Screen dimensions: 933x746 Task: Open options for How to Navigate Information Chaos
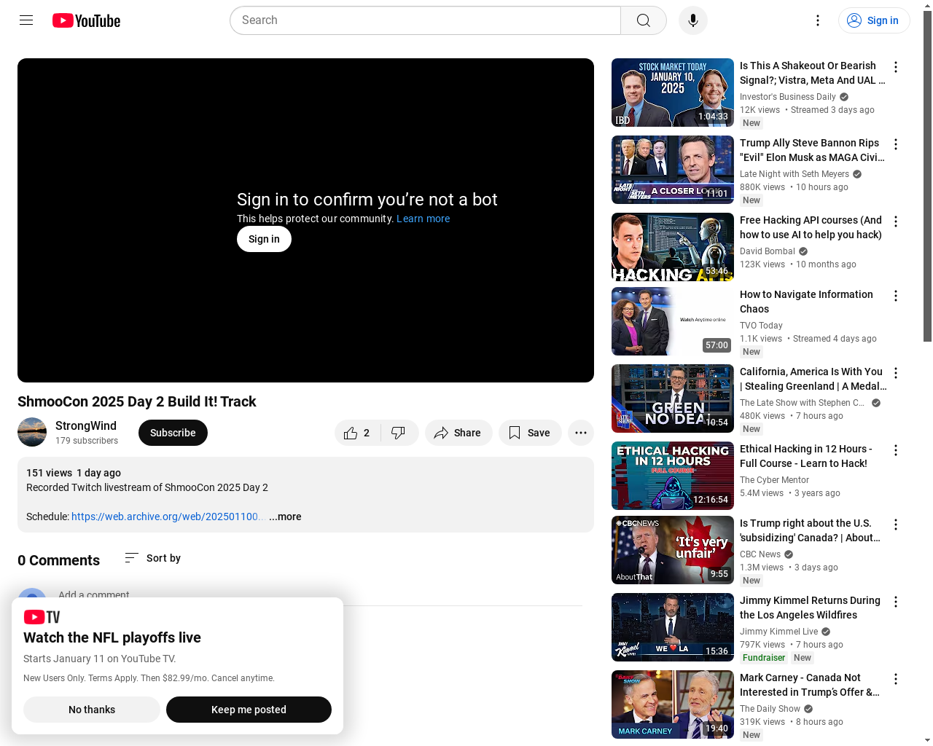[x=896, y=296]
